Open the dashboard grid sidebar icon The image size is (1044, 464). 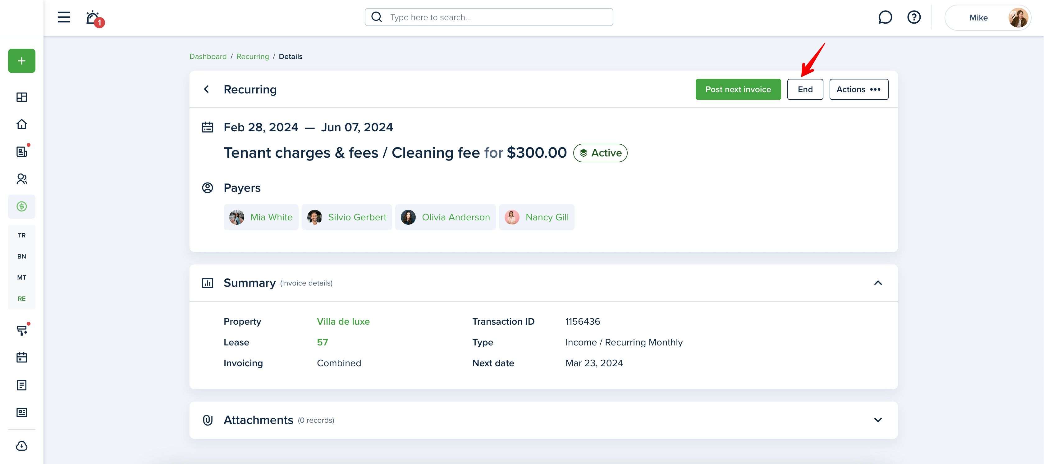click(22, 97)
